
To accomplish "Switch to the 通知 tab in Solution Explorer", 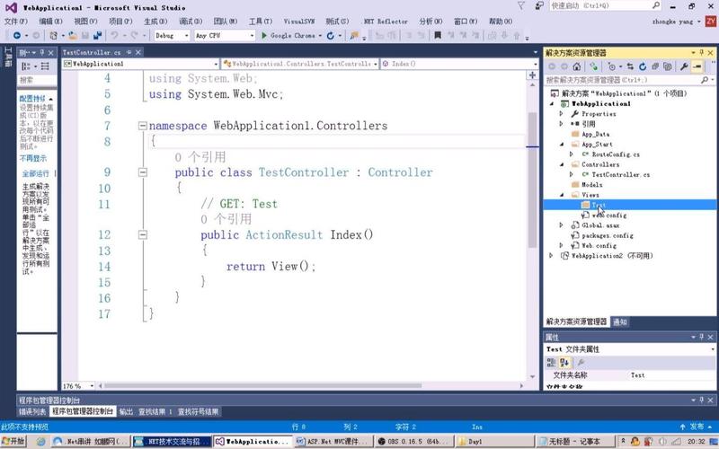I will [620, 322].
